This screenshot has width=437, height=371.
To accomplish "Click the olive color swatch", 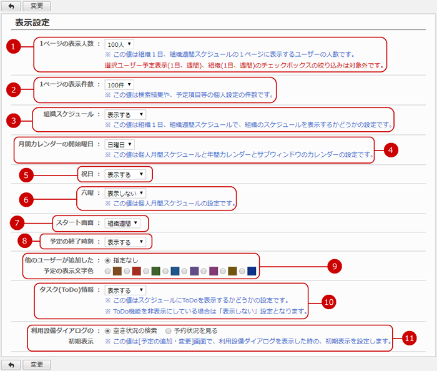I will 232,271.
